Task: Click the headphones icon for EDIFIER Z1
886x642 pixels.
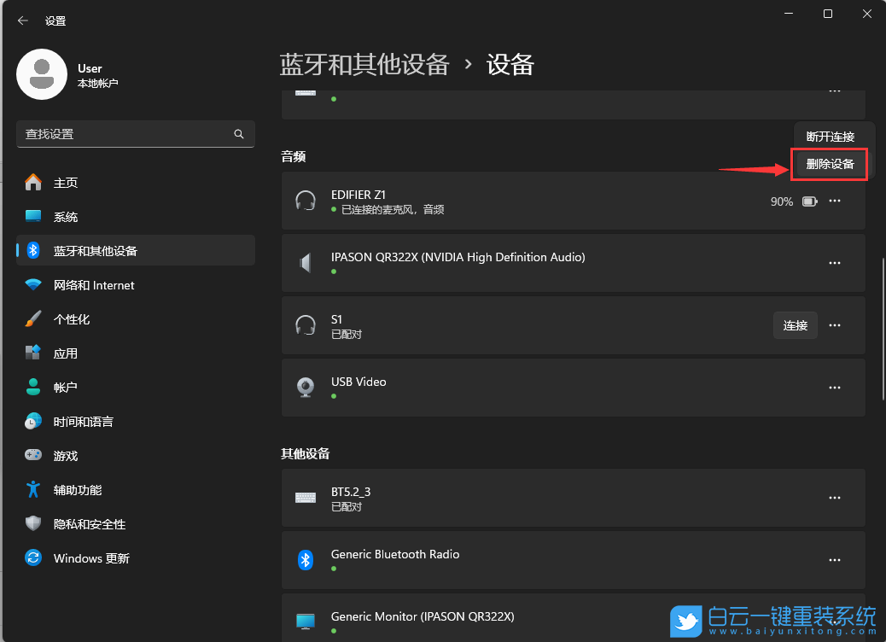Action: (306, 201)
